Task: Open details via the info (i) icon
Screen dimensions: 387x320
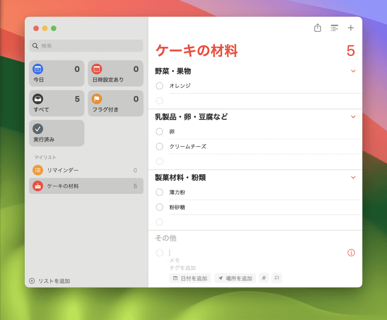Action: [x=350, y=252]
